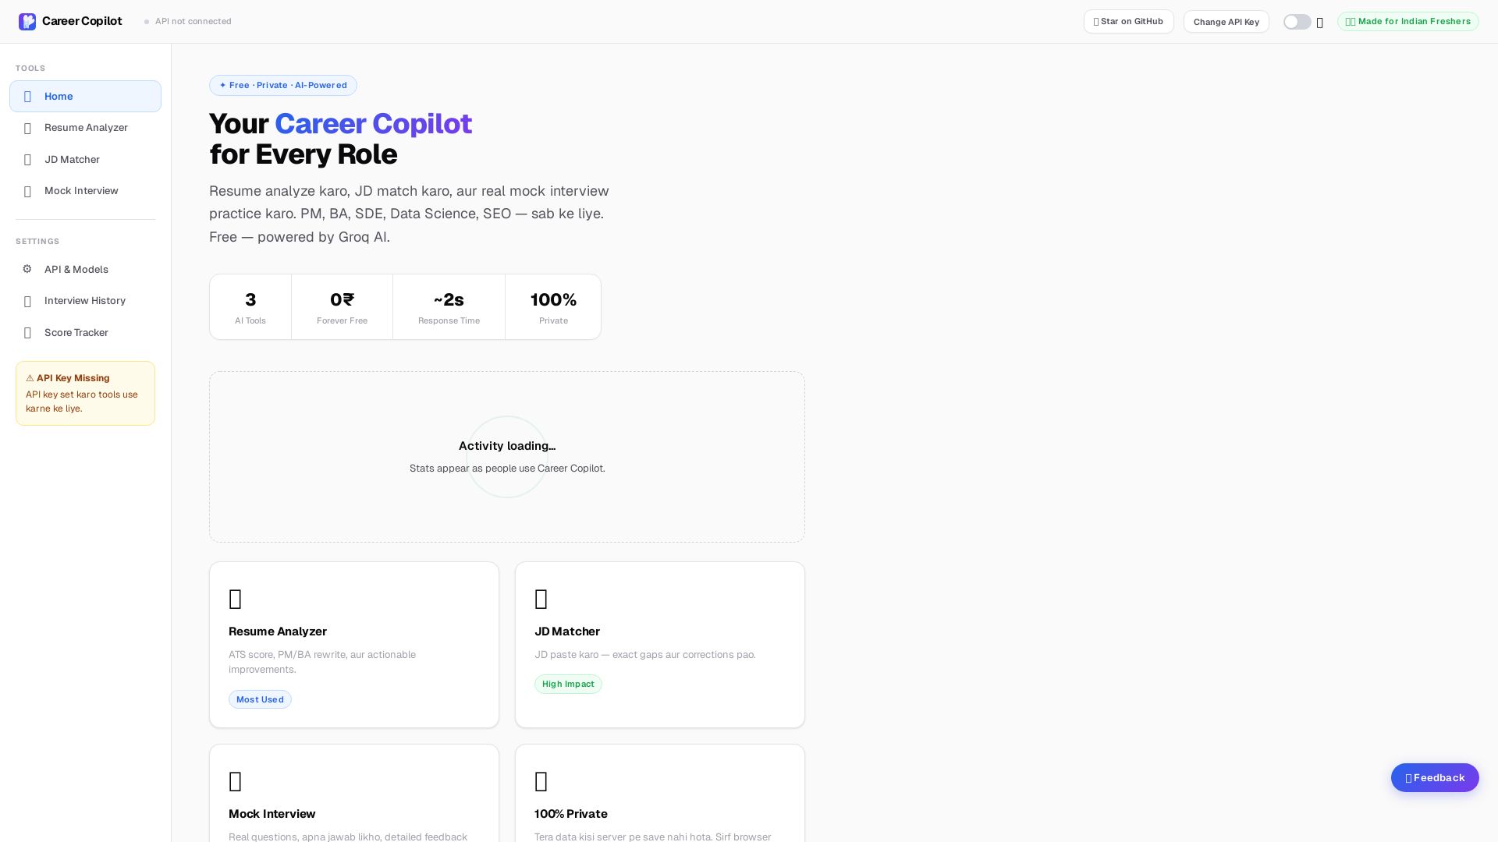Click the Interview History sidebar icon

pyautogui.click(x=28, y=302)
